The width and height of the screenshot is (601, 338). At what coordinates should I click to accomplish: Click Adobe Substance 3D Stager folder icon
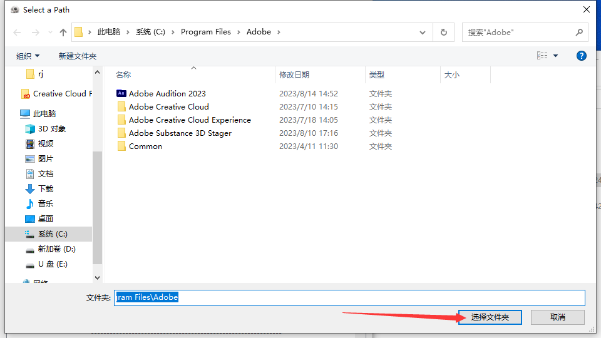(121, 133)
